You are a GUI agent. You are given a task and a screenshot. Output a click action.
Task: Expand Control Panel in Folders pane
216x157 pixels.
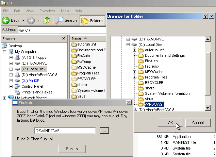(11, 86)
